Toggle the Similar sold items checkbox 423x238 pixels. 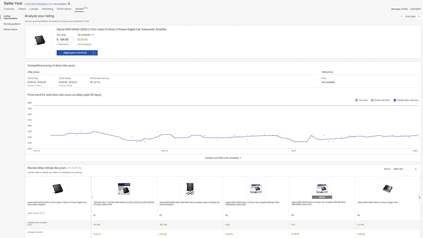(372, 100)
